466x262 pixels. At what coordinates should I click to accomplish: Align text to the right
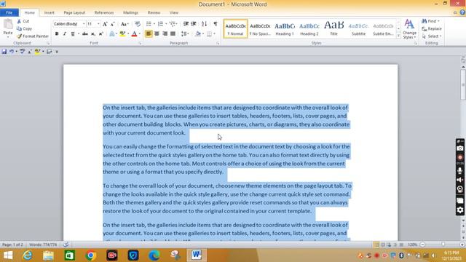165,34
